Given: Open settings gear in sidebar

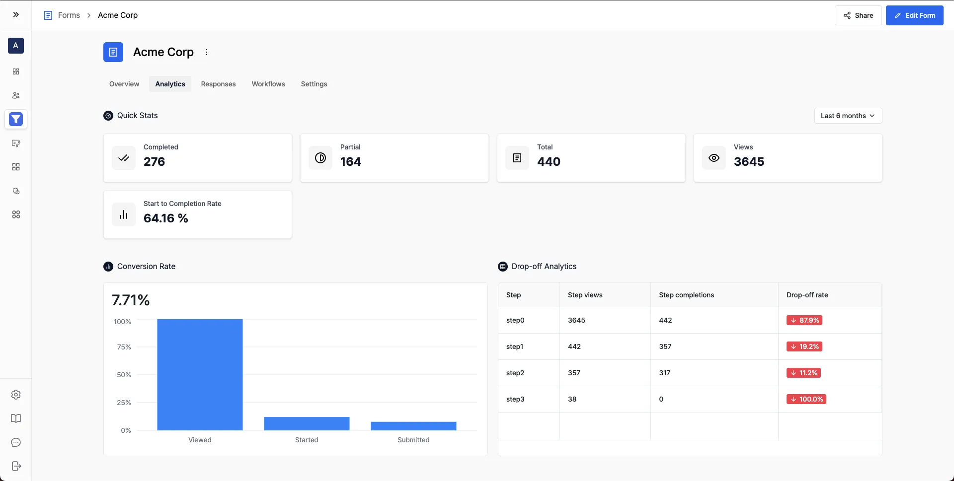Looking at the screenshot, I should point(16,395).
